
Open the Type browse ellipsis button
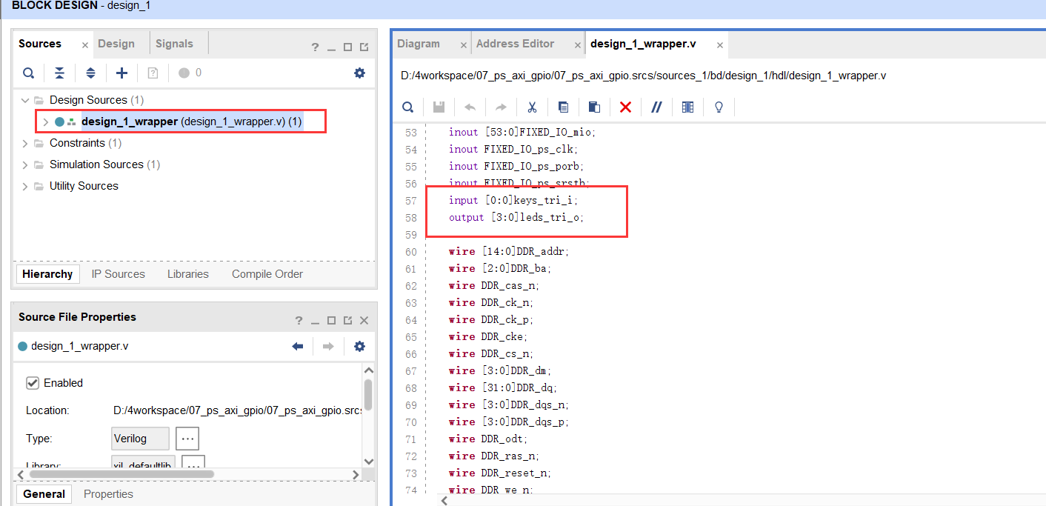pos(187,439)
